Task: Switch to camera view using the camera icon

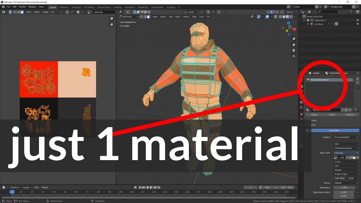Action: tap(294, 50)
